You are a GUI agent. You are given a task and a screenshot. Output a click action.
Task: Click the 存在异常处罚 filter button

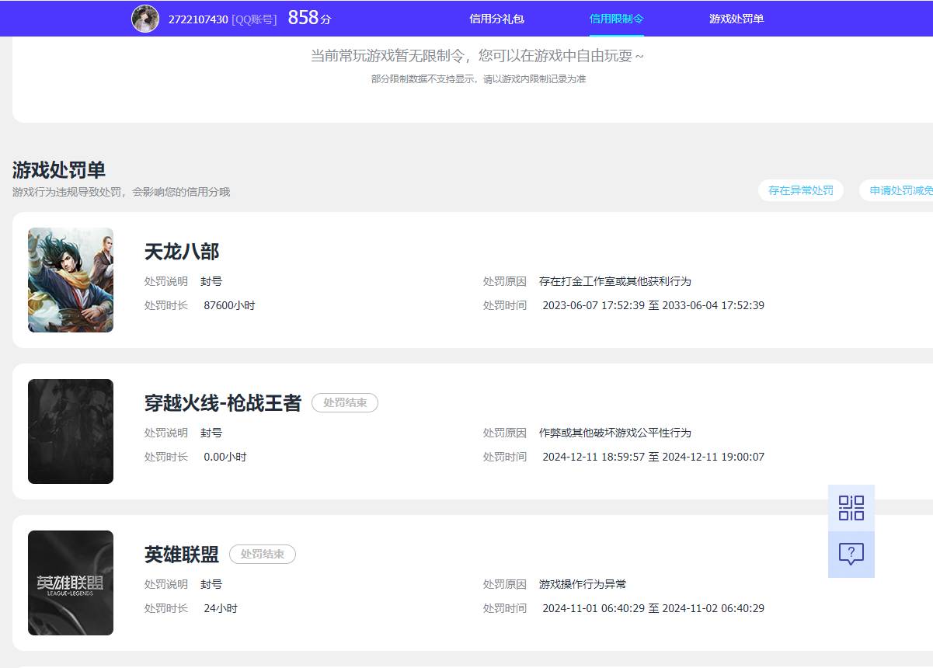click(x=800, y=190)
